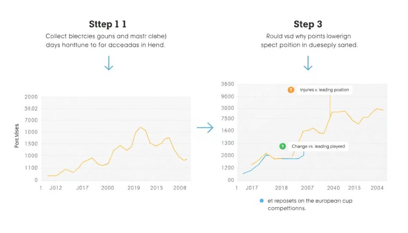408x233 pixels.
Task: Click the 3600 y-axis label on right chart
Action: 228,84
